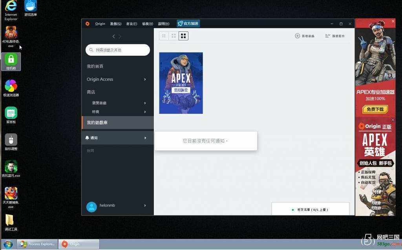
Task: Select the 天天爱捕鱼.exe desktop icon
Action: pyautogui.click(x=11, y=197)
